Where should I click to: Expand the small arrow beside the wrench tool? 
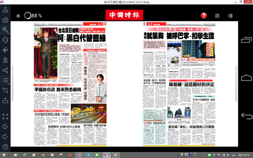[x=9, y=34]
